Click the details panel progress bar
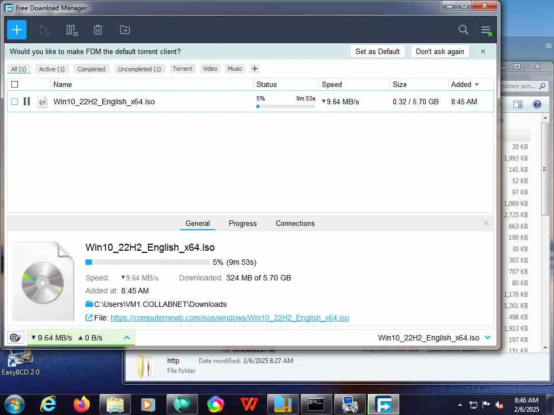This screenshot has height=415, width=554. (147, 262)
